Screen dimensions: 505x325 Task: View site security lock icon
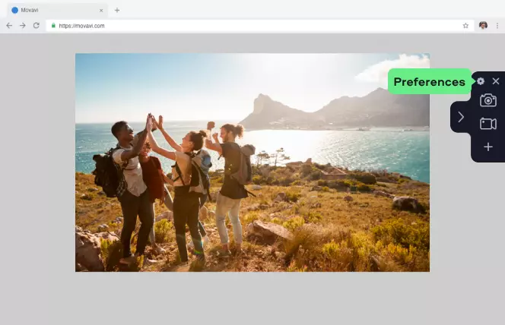tap(53, 25)
